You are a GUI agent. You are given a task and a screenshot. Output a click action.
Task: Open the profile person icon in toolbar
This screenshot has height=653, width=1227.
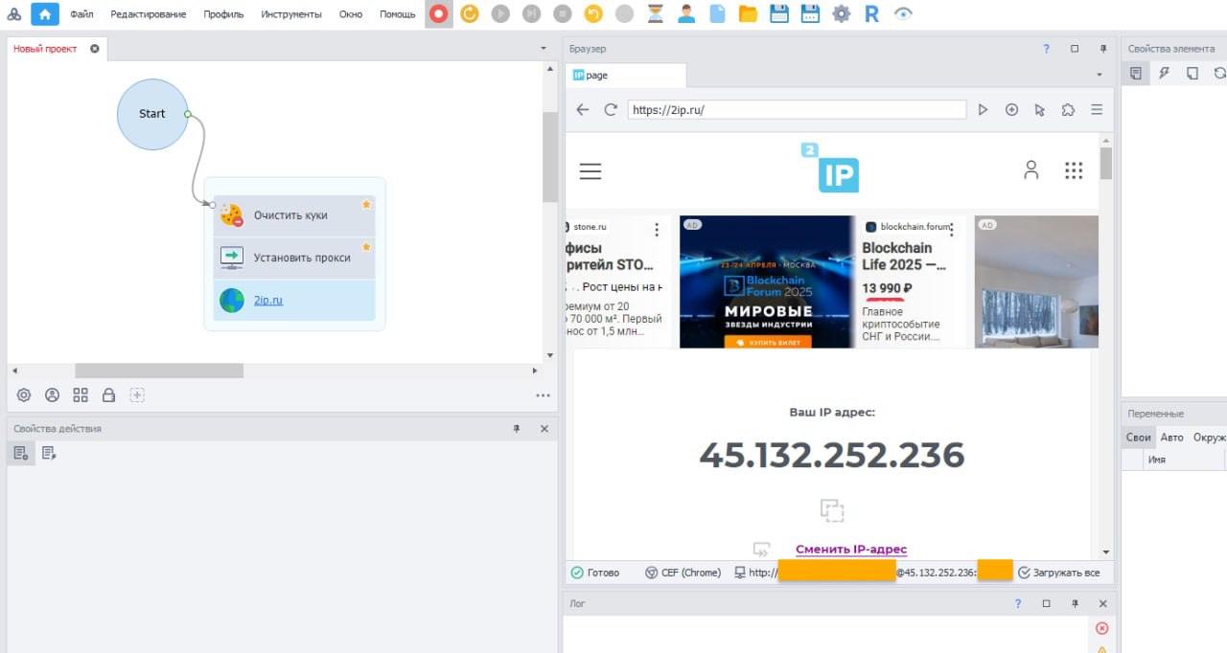[686, 14]
